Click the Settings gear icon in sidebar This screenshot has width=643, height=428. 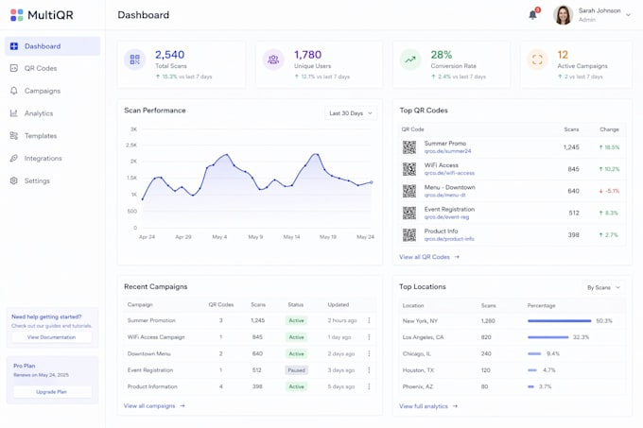(x=14, y=180)
